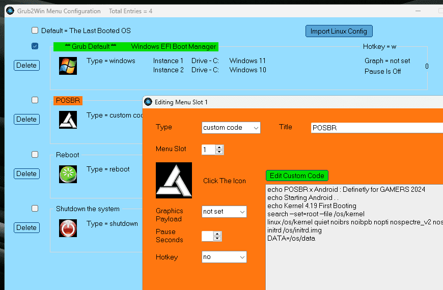The height and width of the screenshot is (290, 443).
Task: Click the large icon in Editing Menu Slot
Action: (174, 181)
